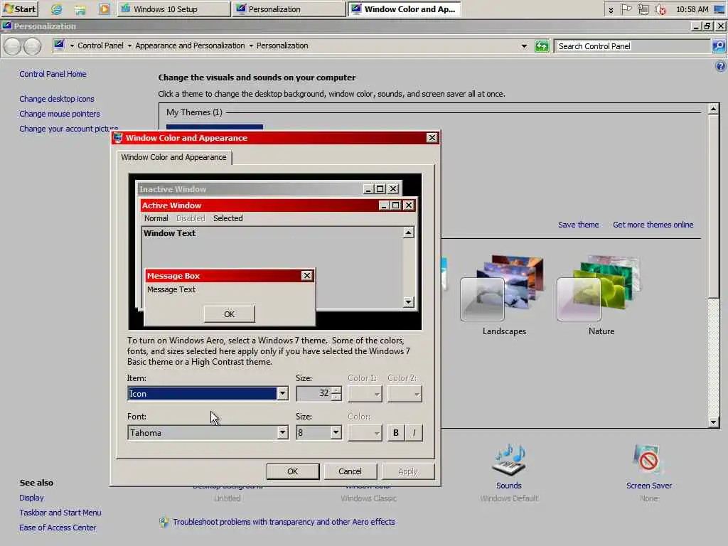
Task: Open Action Center flag tray icon
Action: click(x=626, y=9)
